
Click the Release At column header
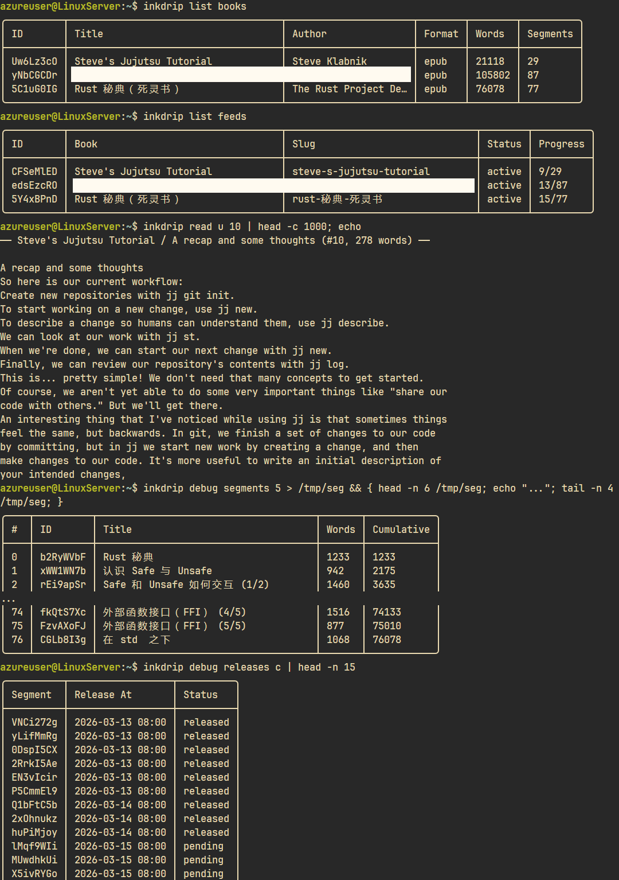103,695
